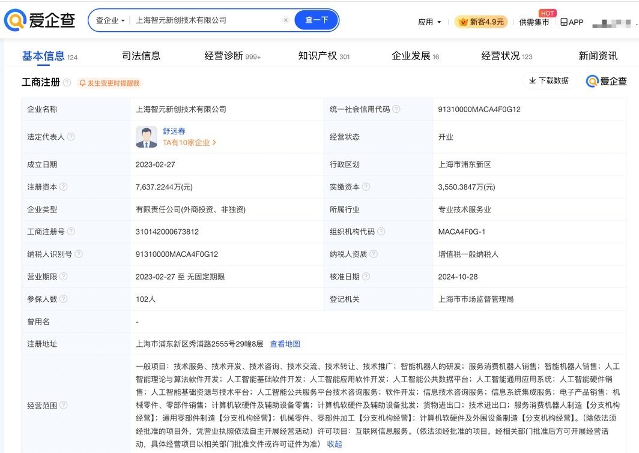
Task: Click help icon beside 注册资本
Action: (64, 187)
